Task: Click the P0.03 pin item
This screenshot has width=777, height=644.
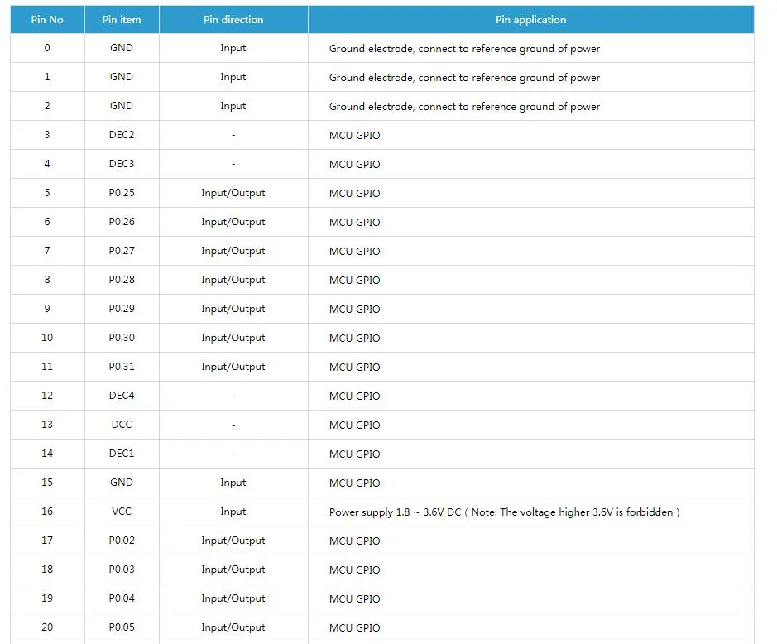Action: tap(122, 570)
